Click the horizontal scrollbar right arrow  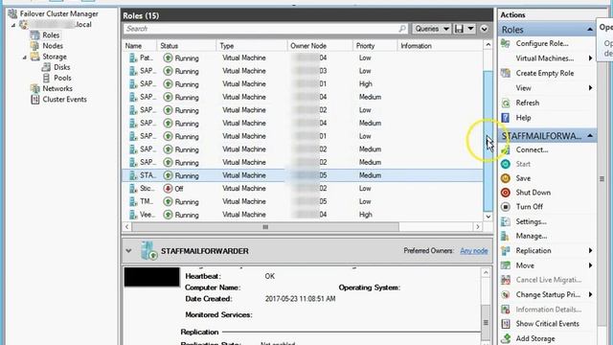coord(478,227)
